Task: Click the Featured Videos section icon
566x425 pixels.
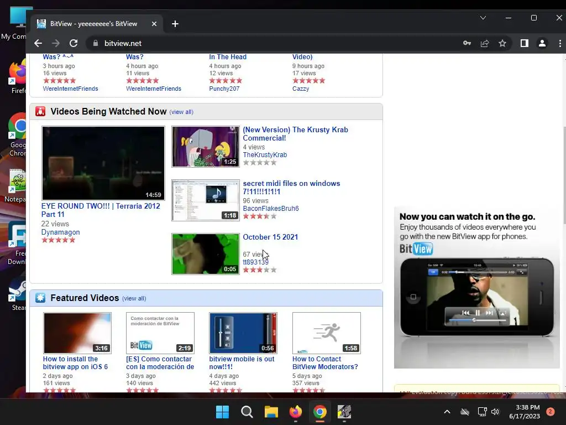Action: tap(40, 298)
